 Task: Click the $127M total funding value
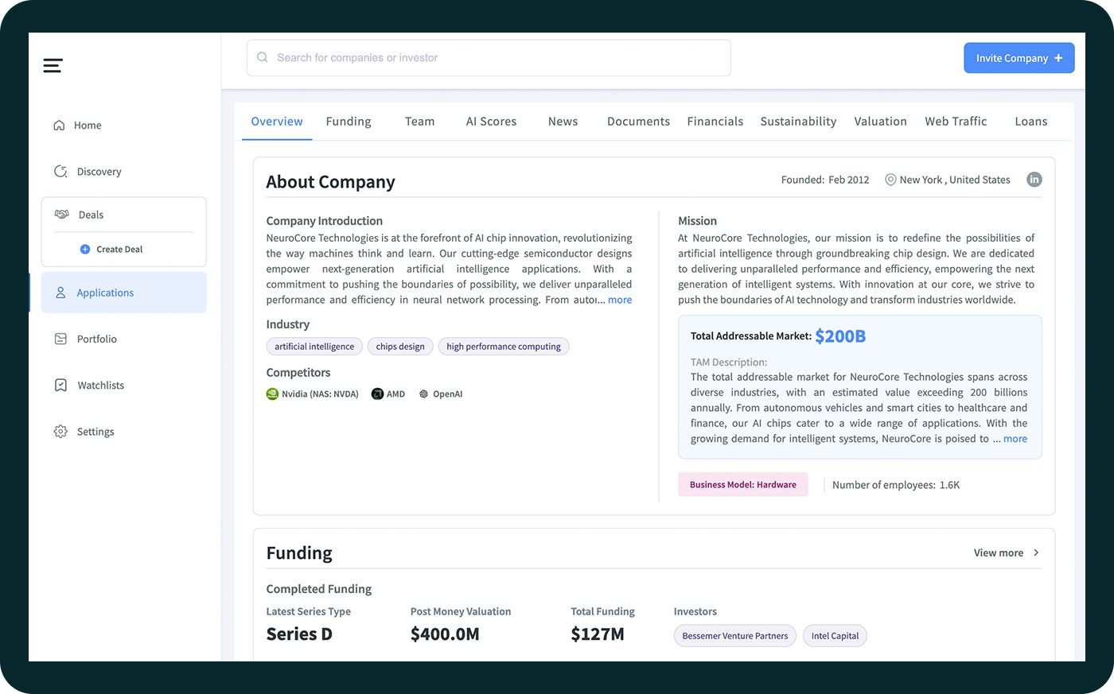click(x=598, y=634)
